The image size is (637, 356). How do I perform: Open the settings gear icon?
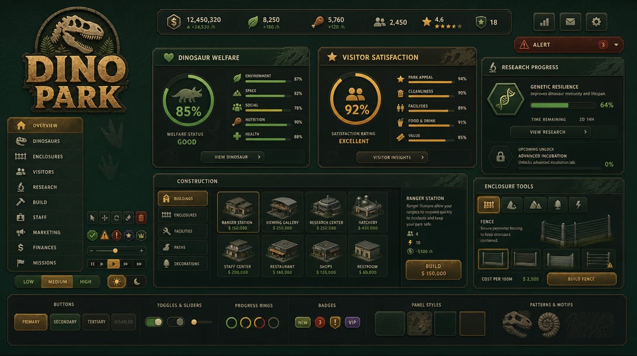(596, 22)
